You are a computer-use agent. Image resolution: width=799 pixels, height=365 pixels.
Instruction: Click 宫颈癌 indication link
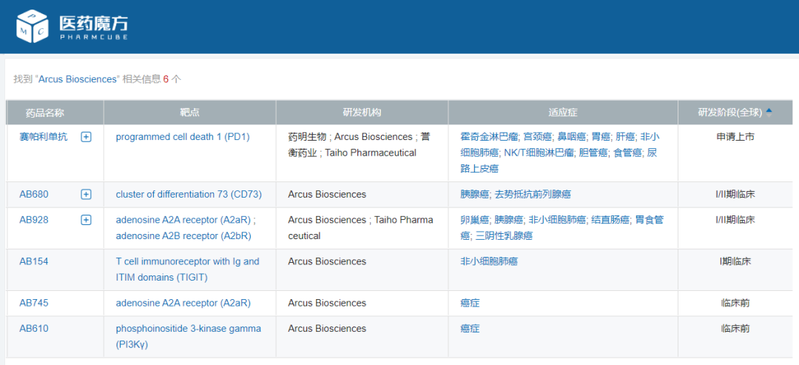538,137
